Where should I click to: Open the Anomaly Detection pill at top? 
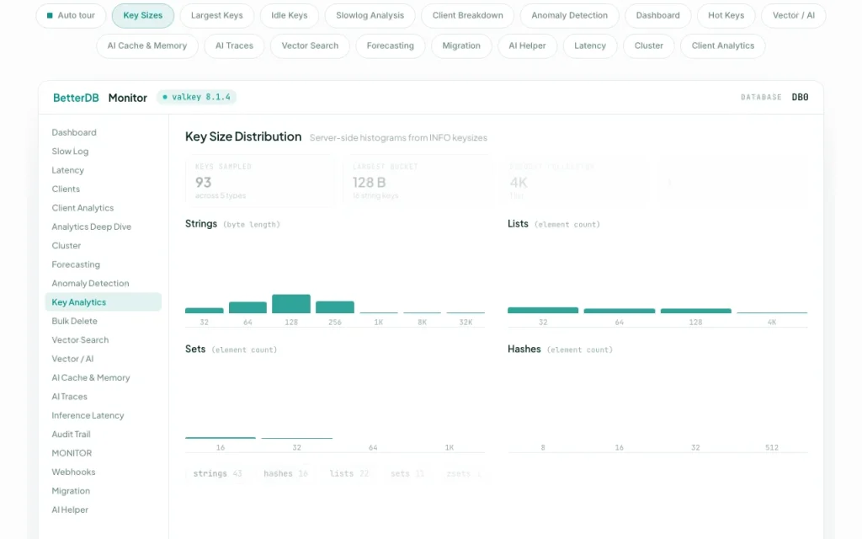(x=570, y=15)
